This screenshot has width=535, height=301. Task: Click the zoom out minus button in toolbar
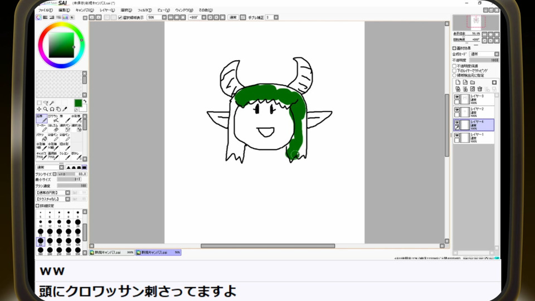171,17
